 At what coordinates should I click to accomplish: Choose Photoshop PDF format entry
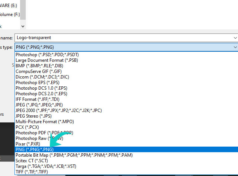click(126, 133)
